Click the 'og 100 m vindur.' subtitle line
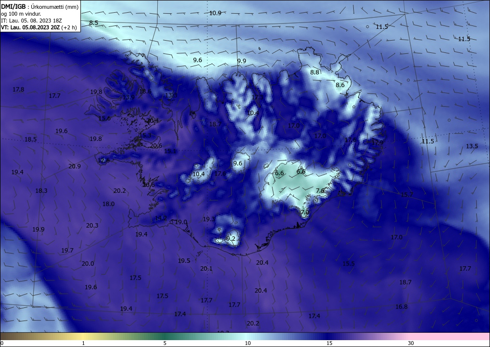The width and height of the screenshot is (490, 347). click(21, 13)
